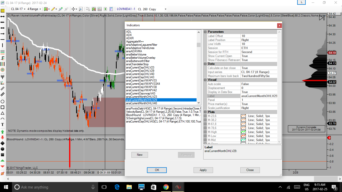Click the M-Low red line swatch
This screenshot has height=192, width=342.
click(243, 136)
